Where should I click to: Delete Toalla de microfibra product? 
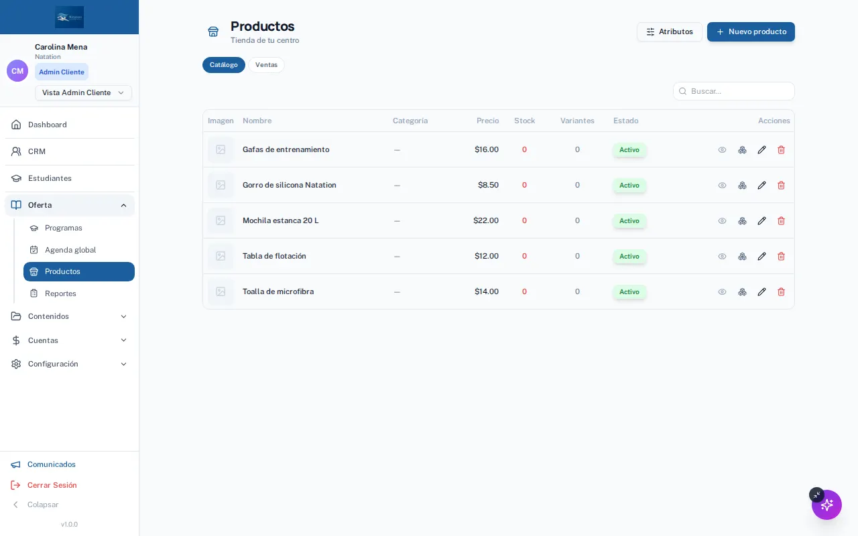[x=781, y=291]
